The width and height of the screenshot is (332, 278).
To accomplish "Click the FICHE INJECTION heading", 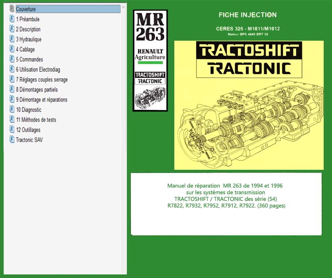I will 247,15.
